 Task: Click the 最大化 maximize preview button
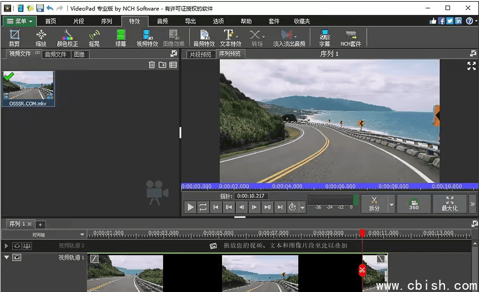tap(450, 204)
